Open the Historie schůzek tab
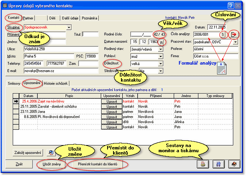 56,83
